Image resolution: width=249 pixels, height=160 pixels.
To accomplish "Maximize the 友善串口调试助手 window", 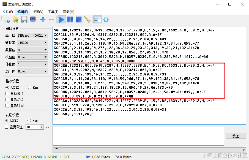I will pyautogui.click(x=230, y=4).
